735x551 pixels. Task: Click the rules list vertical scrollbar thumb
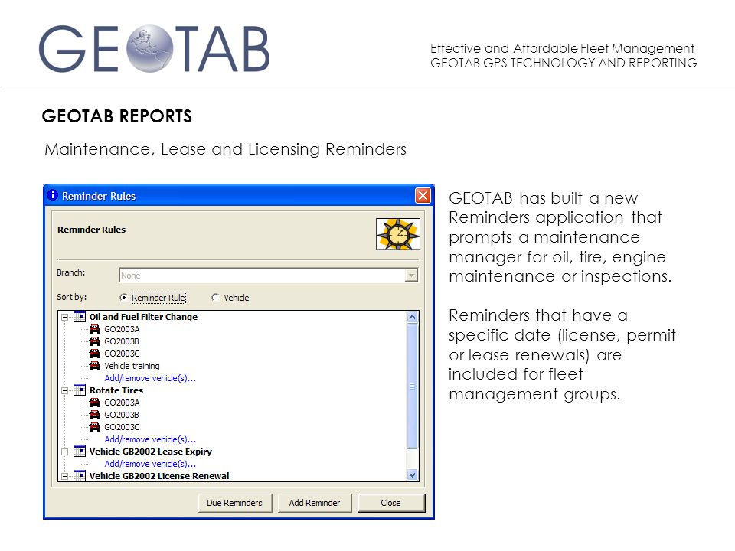tap(412, 386)
